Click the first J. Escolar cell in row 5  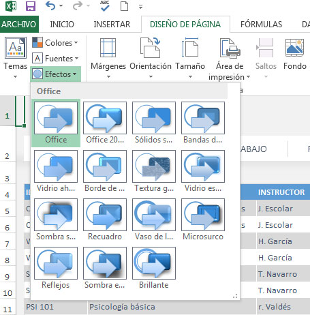click(x=283, y=209)
